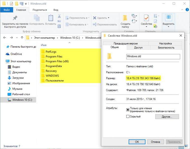Click the Properties icon in title bar
Viewport: 190px width, 149px height.
11,4
